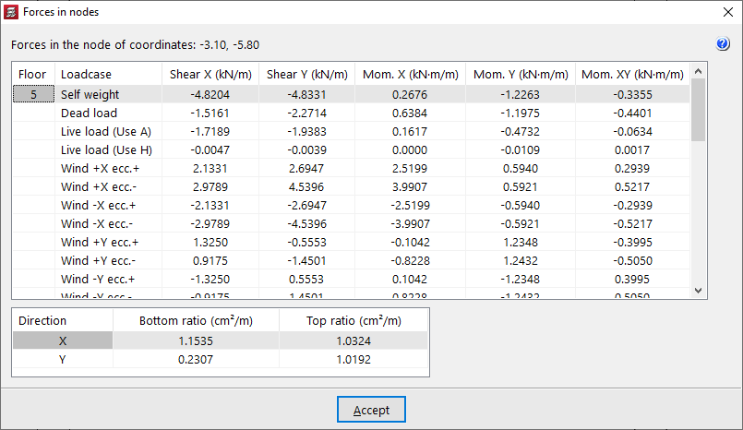This screenshot has height=430, width=743.
Task: Click the Loadcase column header
Action: point(86,74)
